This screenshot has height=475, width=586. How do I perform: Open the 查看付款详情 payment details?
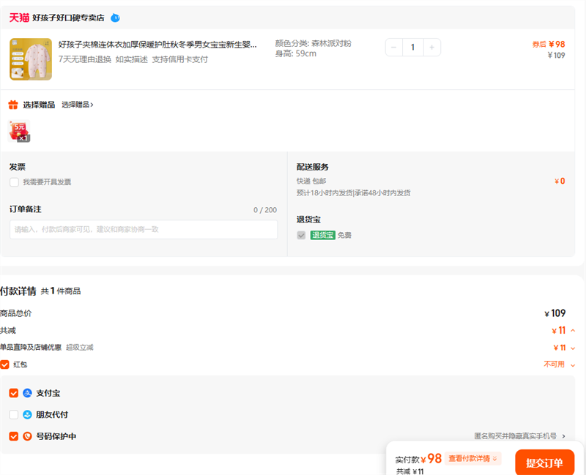click(472, 459)
